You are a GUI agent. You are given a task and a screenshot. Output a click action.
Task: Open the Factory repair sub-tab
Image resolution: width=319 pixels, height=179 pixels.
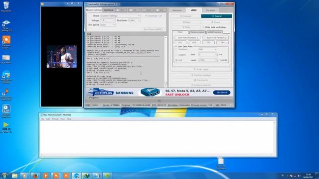click(197, 32)
